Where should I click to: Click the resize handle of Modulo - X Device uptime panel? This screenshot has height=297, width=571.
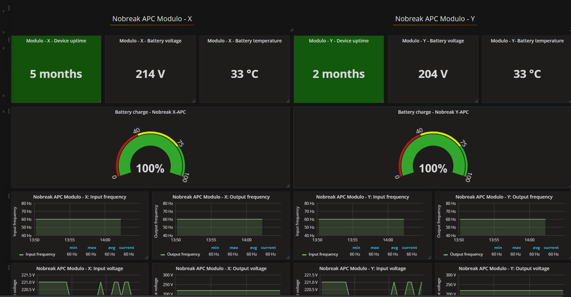[99, 101]
